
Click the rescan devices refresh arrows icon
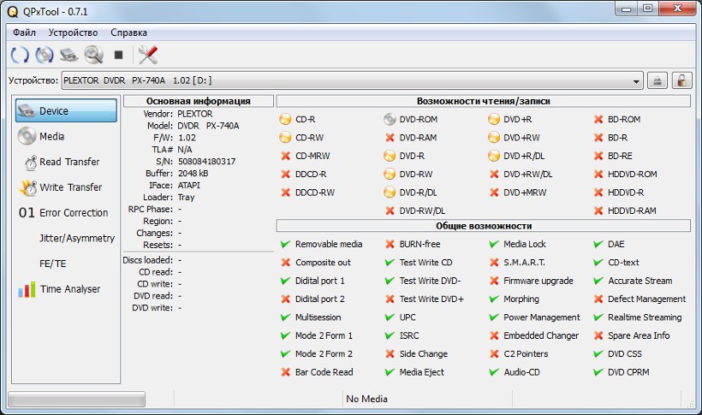pyautogui.click(x=19, y=55)
